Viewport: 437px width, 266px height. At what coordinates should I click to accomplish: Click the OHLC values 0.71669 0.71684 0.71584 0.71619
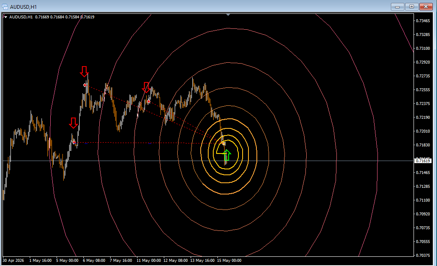click(x=65, y=17)
